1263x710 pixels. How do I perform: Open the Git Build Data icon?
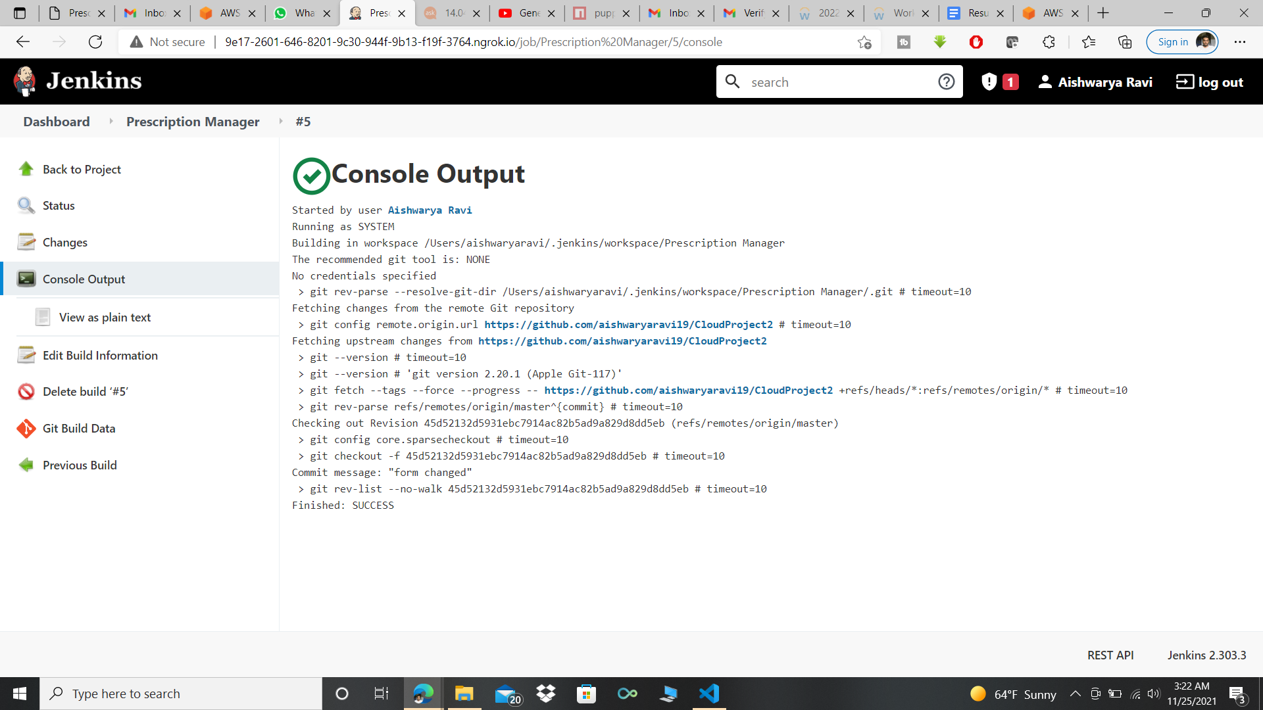coord(26,429)
